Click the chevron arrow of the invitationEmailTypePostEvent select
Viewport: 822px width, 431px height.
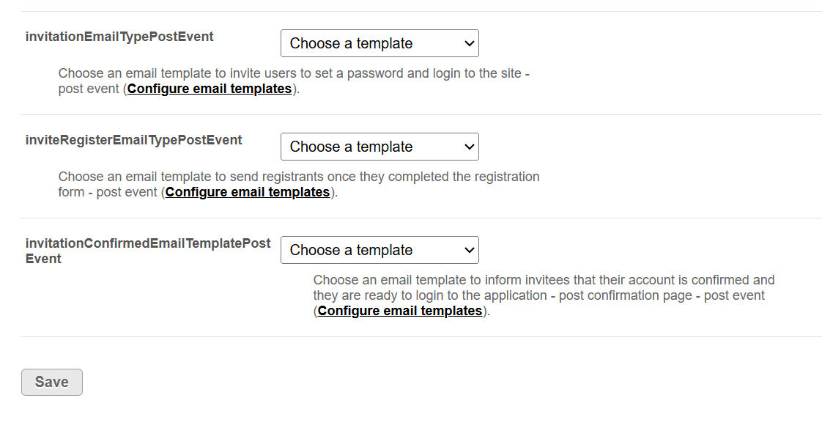470,43
